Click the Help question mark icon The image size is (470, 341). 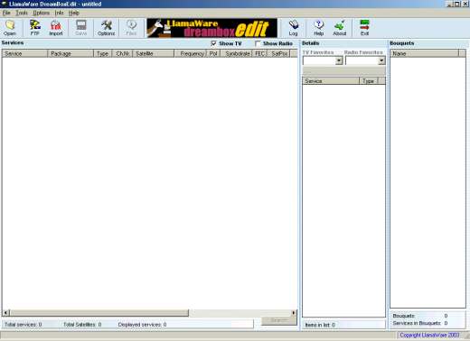tap(319, 28)
